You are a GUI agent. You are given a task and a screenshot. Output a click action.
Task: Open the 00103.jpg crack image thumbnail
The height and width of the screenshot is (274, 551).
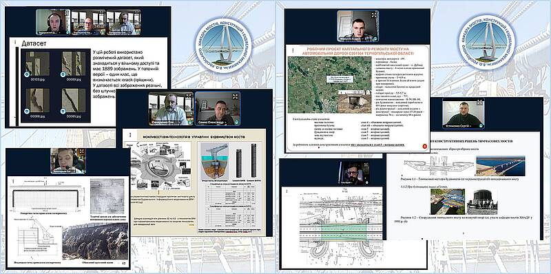(37, 64)
